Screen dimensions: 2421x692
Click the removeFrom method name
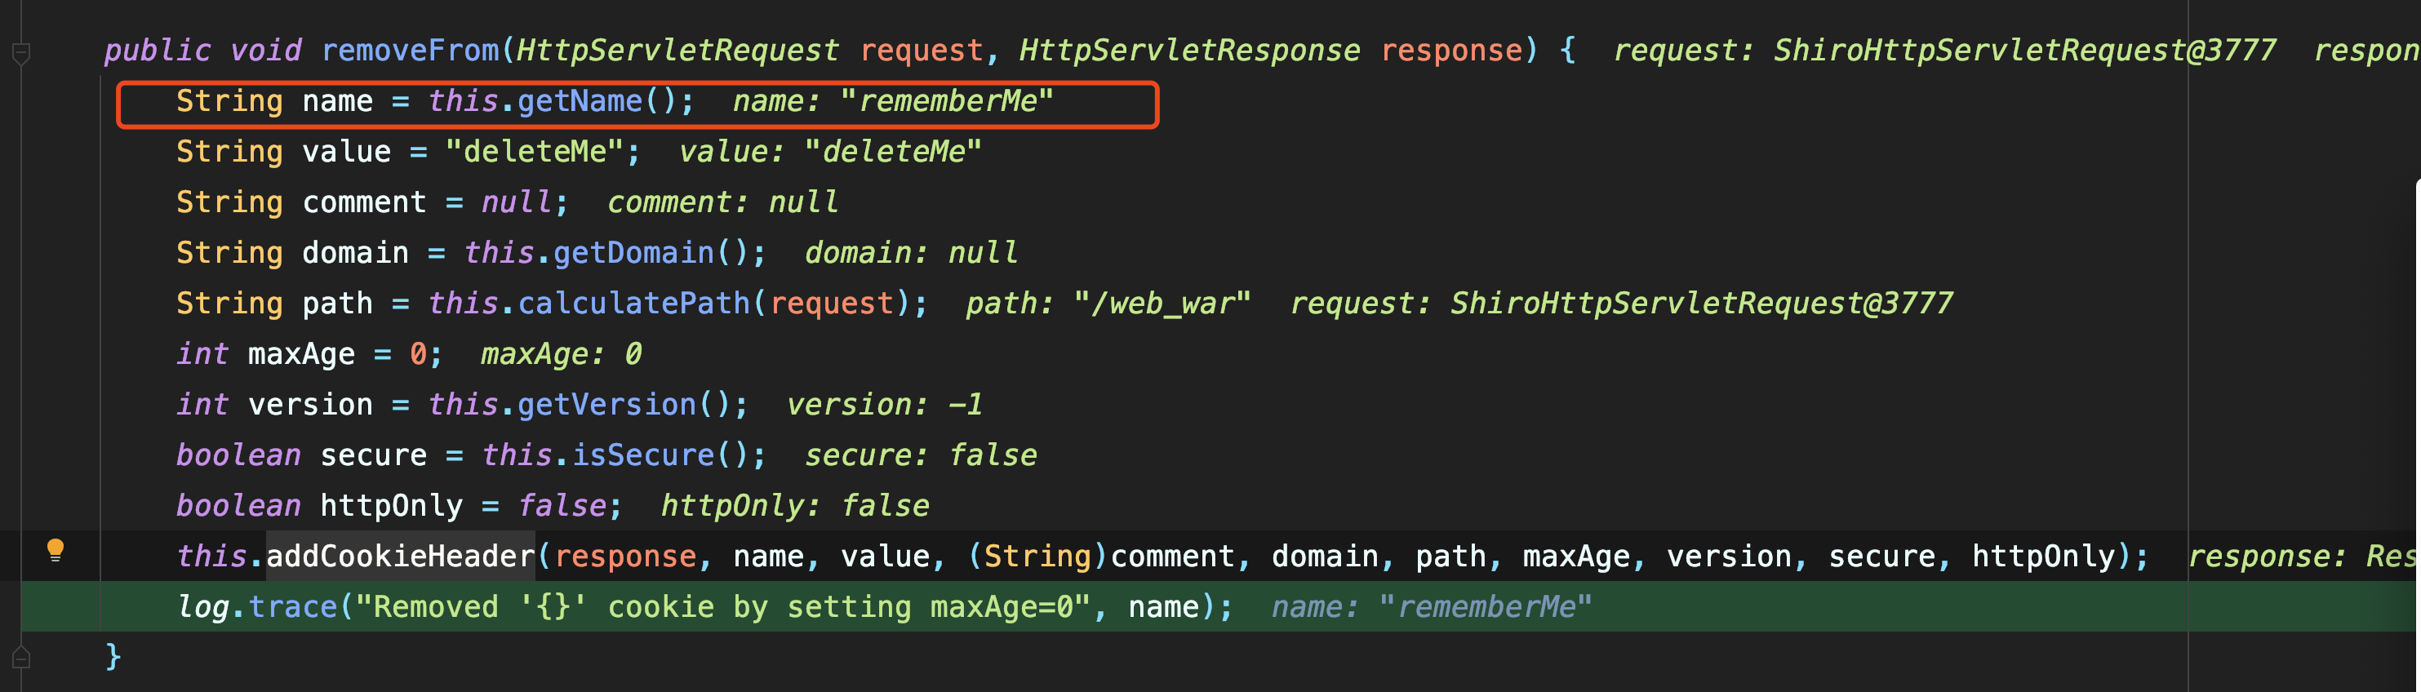[411, 51]
